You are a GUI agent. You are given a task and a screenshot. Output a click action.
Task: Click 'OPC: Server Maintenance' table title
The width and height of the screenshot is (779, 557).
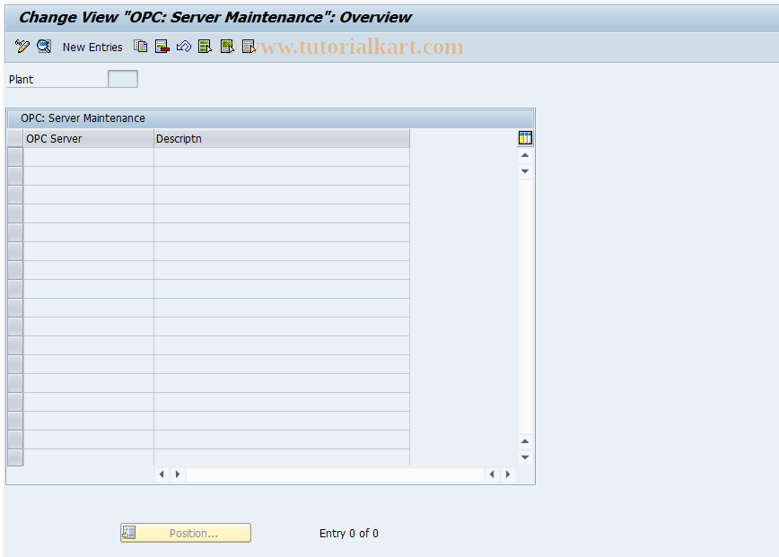point(83,118)
